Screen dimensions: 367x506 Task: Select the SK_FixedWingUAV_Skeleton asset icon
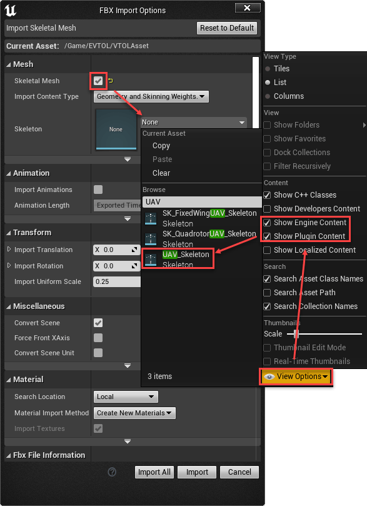pos(151,218)
